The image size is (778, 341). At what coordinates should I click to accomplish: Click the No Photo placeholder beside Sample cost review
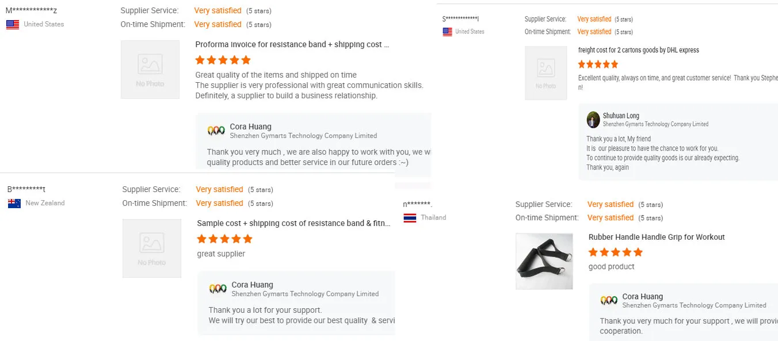coord(152,248)
